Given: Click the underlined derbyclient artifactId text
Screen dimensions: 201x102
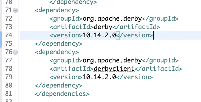Looking at the screenshot, I should tap(114, 69).
